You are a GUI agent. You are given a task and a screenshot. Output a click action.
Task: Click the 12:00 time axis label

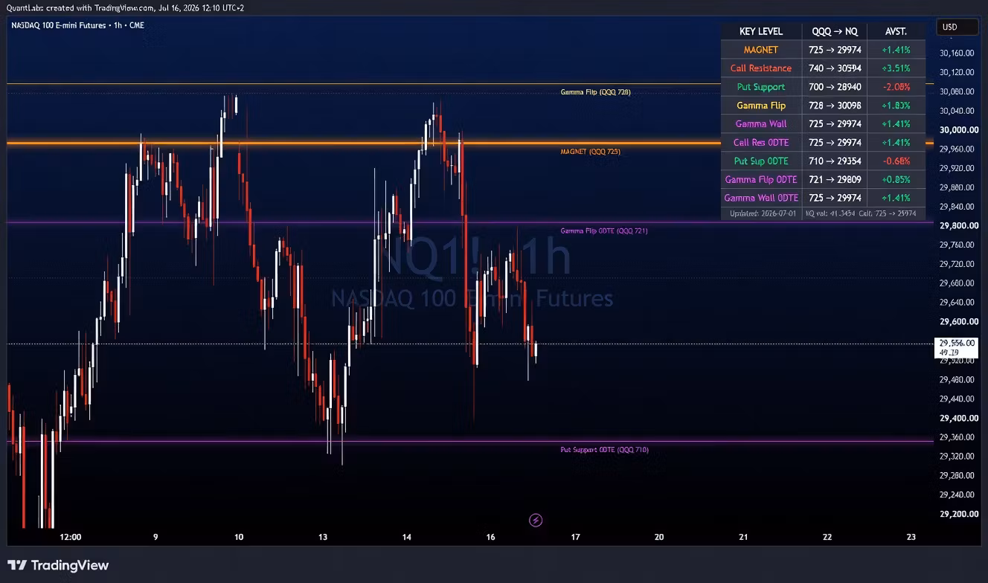(x=71, y=537)
